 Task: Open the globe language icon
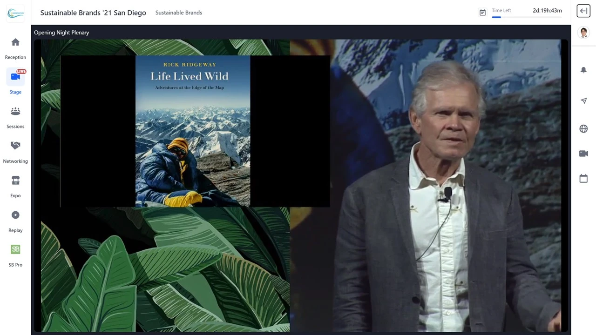583,129
